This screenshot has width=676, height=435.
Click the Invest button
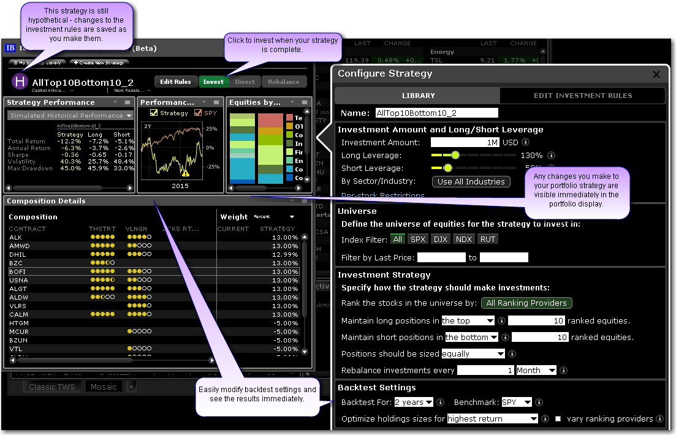[x=213, y=81]
